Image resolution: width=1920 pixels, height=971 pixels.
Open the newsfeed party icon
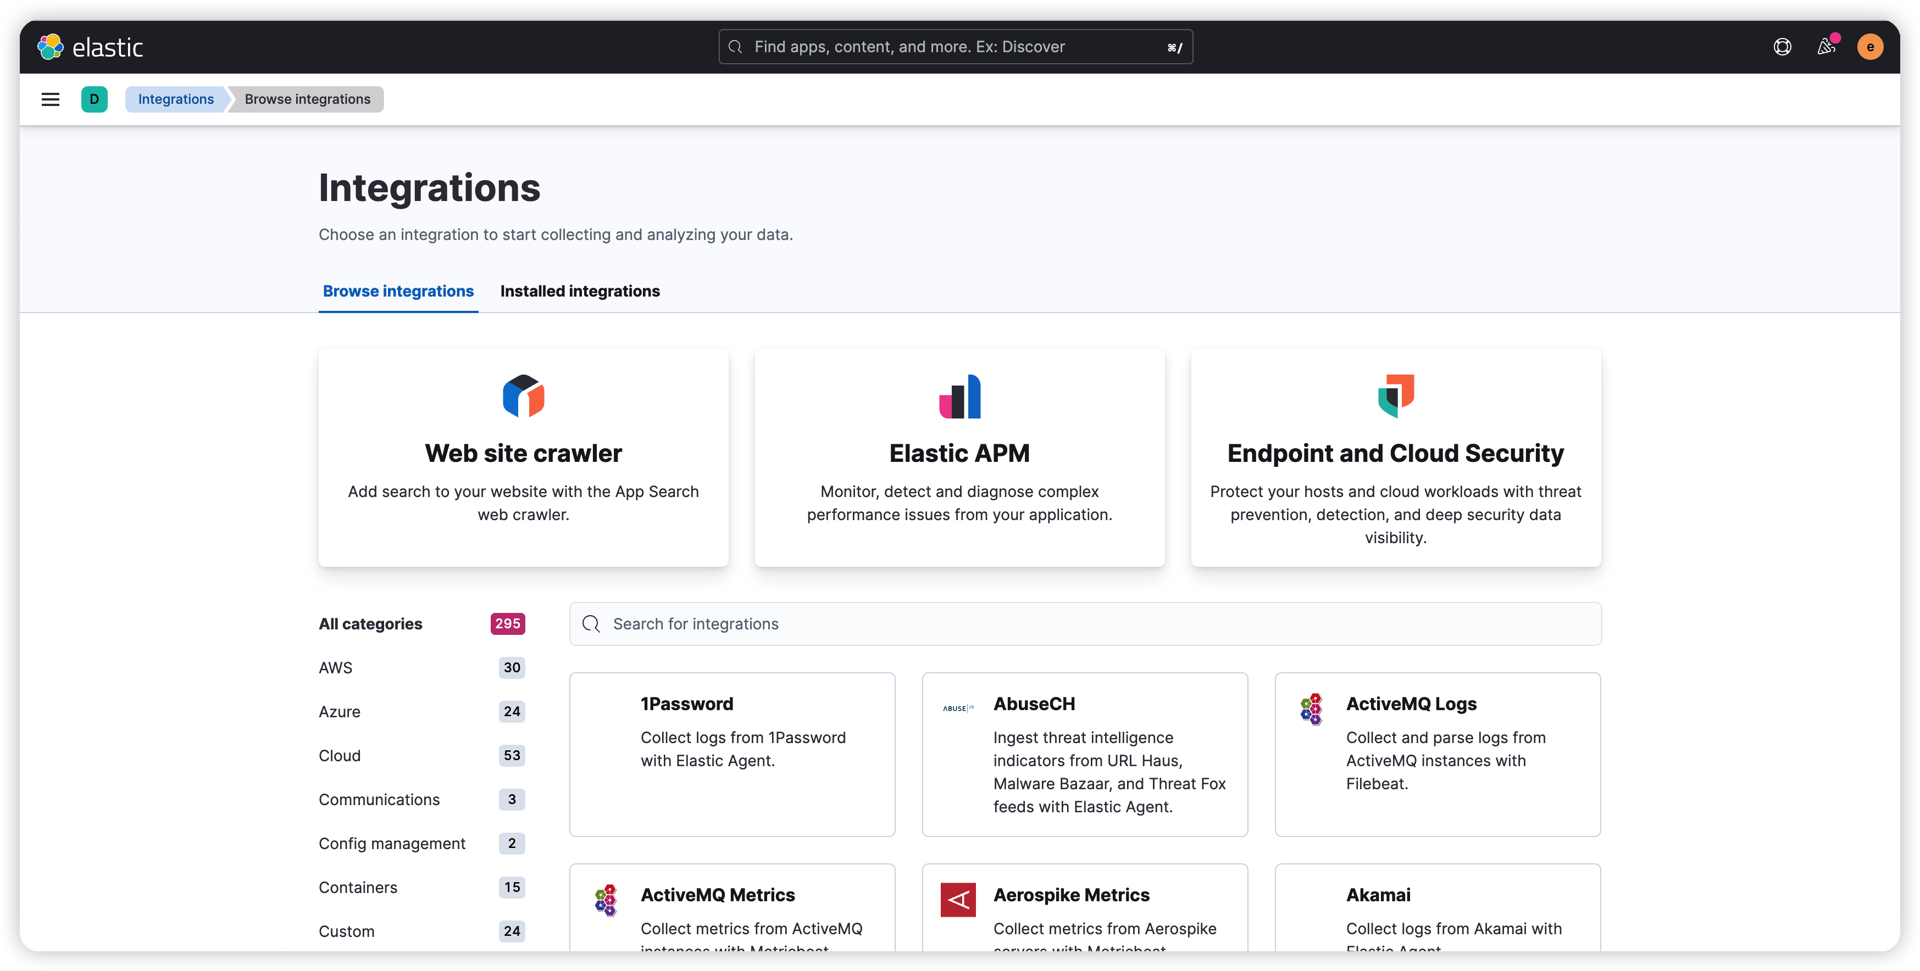1826,47
